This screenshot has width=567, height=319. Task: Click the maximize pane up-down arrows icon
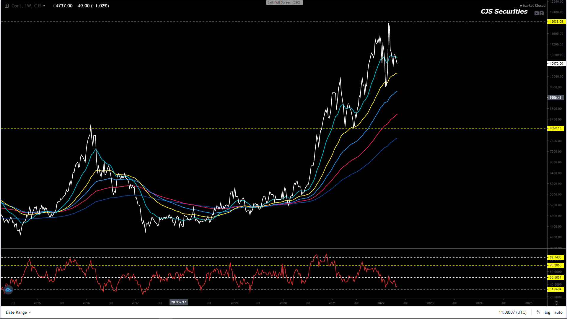(x=542, y=13)
